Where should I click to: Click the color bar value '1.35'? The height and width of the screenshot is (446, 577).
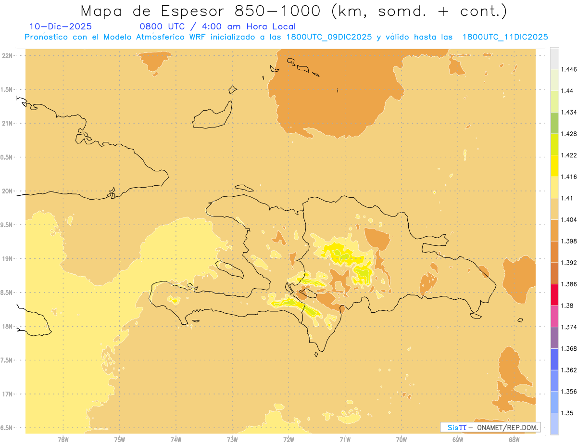(x=567, y=413)
